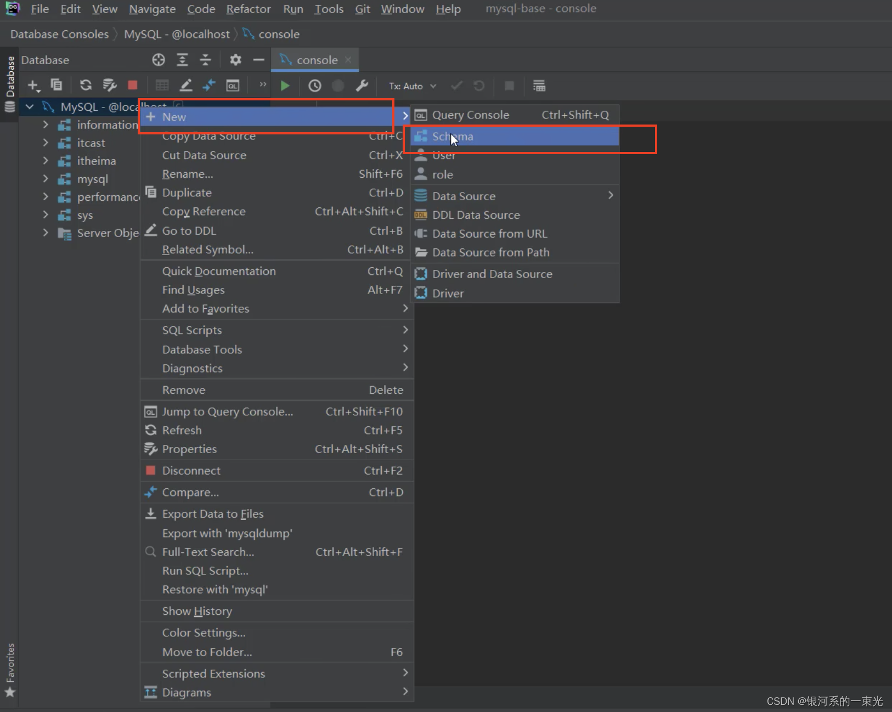Open the Refactor menu in menu bar
Image resolution: width=892 pixels, height=712 pixels.
coord(249,9)
